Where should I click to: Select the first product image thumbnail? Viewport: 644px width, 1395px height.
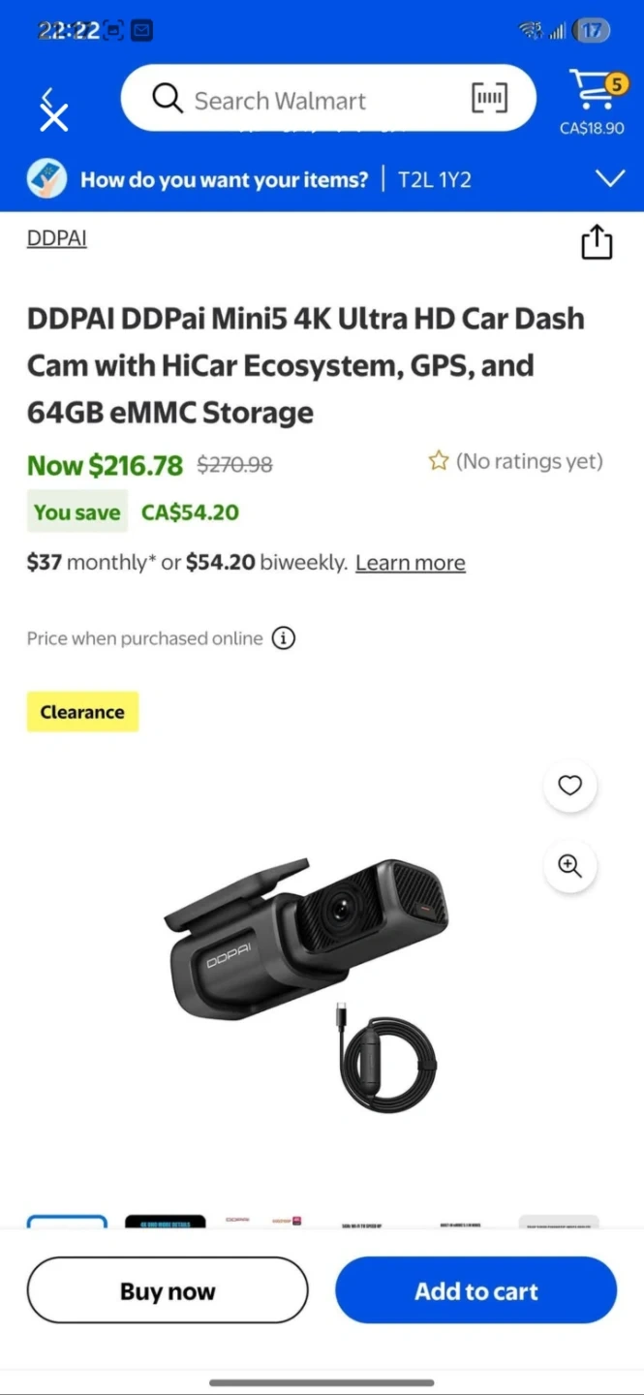tap(67, 1222)
